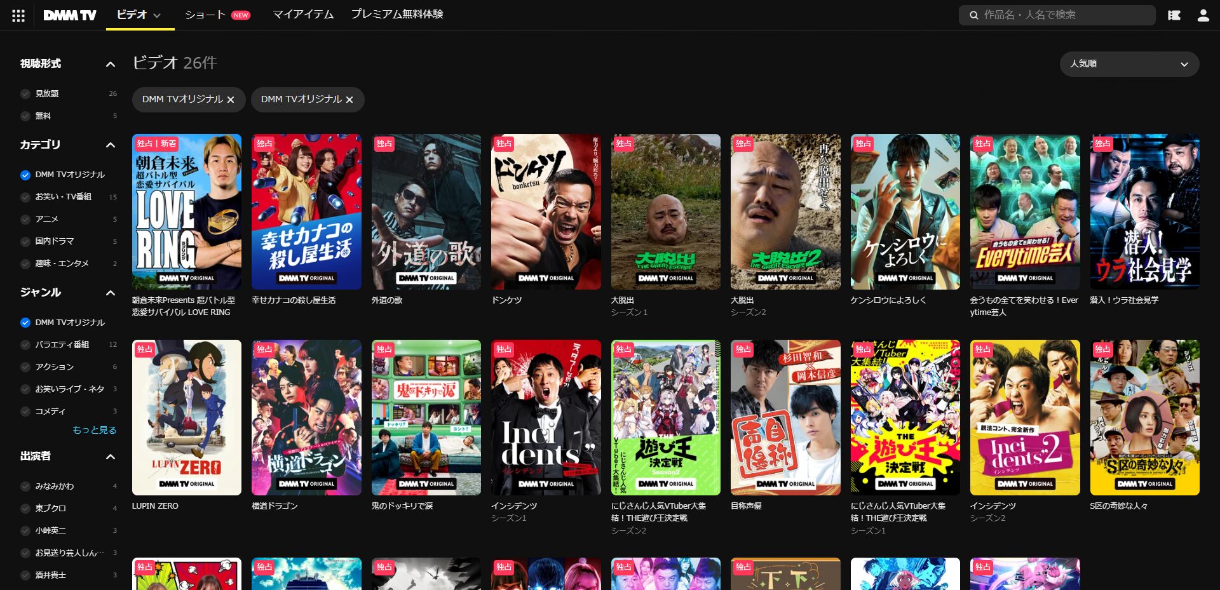The height and width of the screenshot is (590, 1220).
Task: Collapse the 出演者 section
Action: [111, 457]
